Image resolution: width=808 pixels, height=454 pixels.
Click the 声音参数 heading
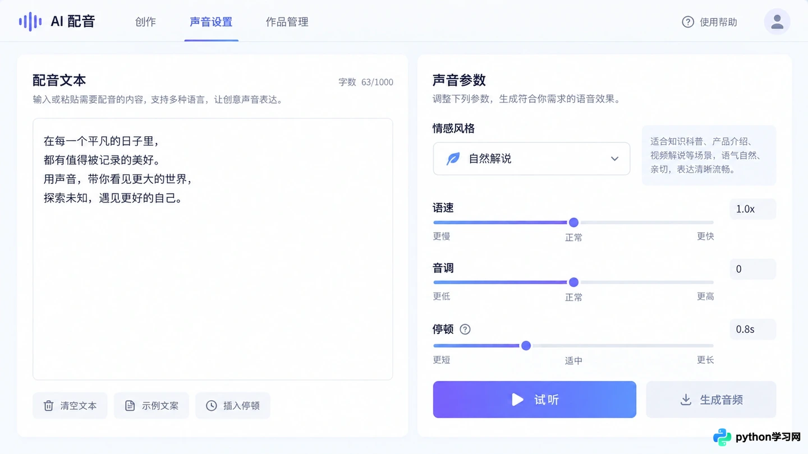coord(459,80)
